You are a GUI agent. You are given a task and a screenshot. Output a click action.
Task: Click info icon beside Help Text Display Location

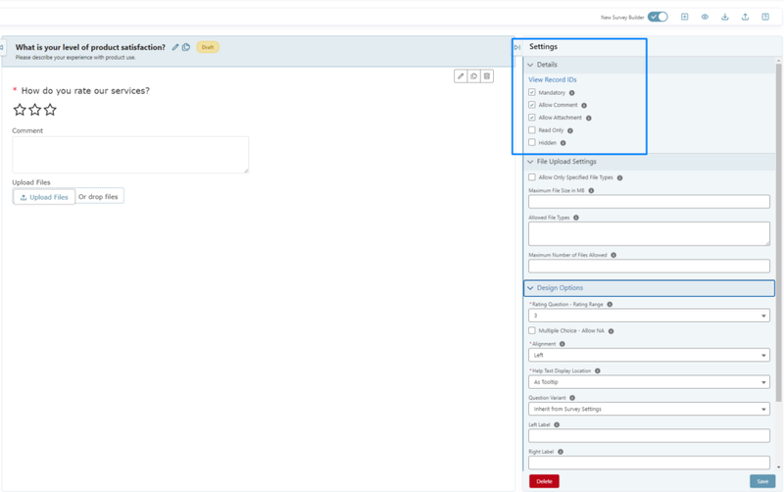[x=598, y=371]
